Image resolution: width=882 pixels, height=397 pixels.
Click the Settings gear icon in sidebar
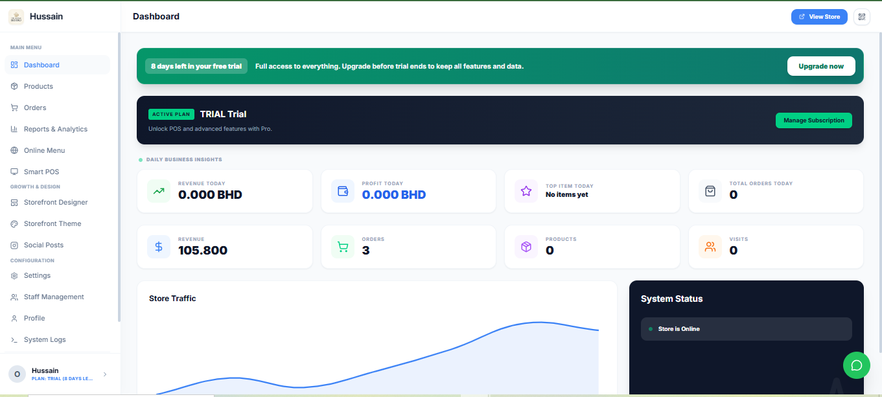pyautogui.click(x=14, y=275)
